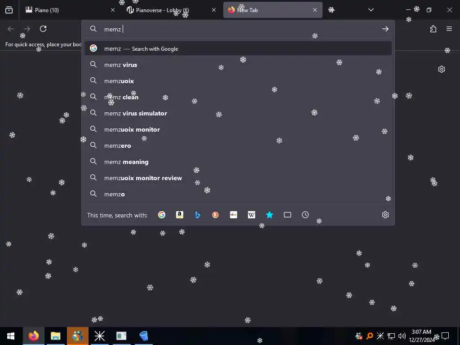Go back with the back arrow

11,29
